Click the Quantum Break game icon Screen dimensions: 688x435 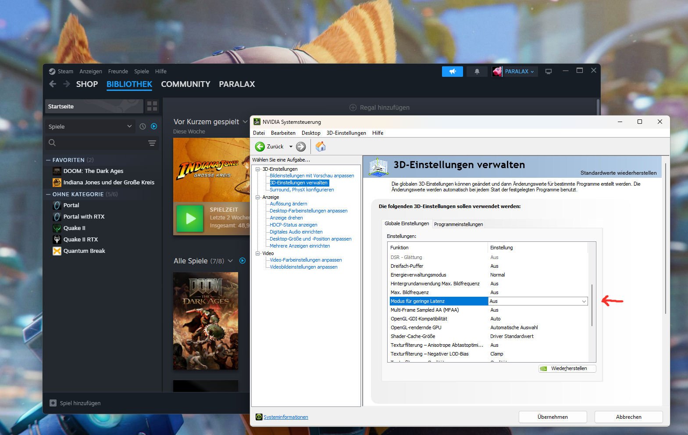[57, 251]
